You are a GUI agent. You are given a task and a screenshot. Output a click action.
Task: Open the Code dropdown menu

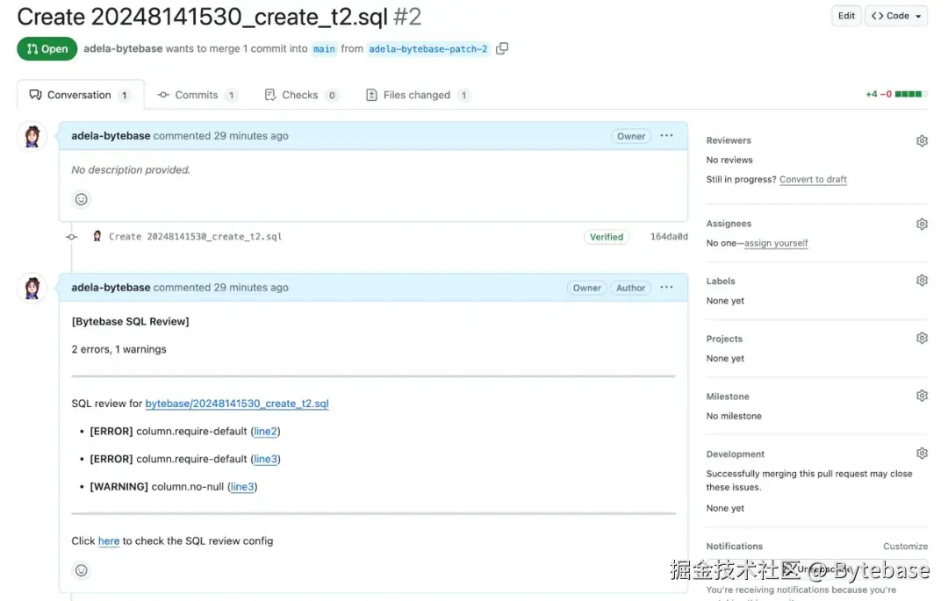point(895,16)
